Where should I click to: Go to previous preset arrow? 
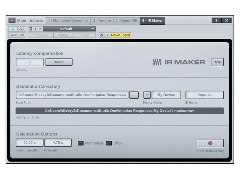point(35,29)
